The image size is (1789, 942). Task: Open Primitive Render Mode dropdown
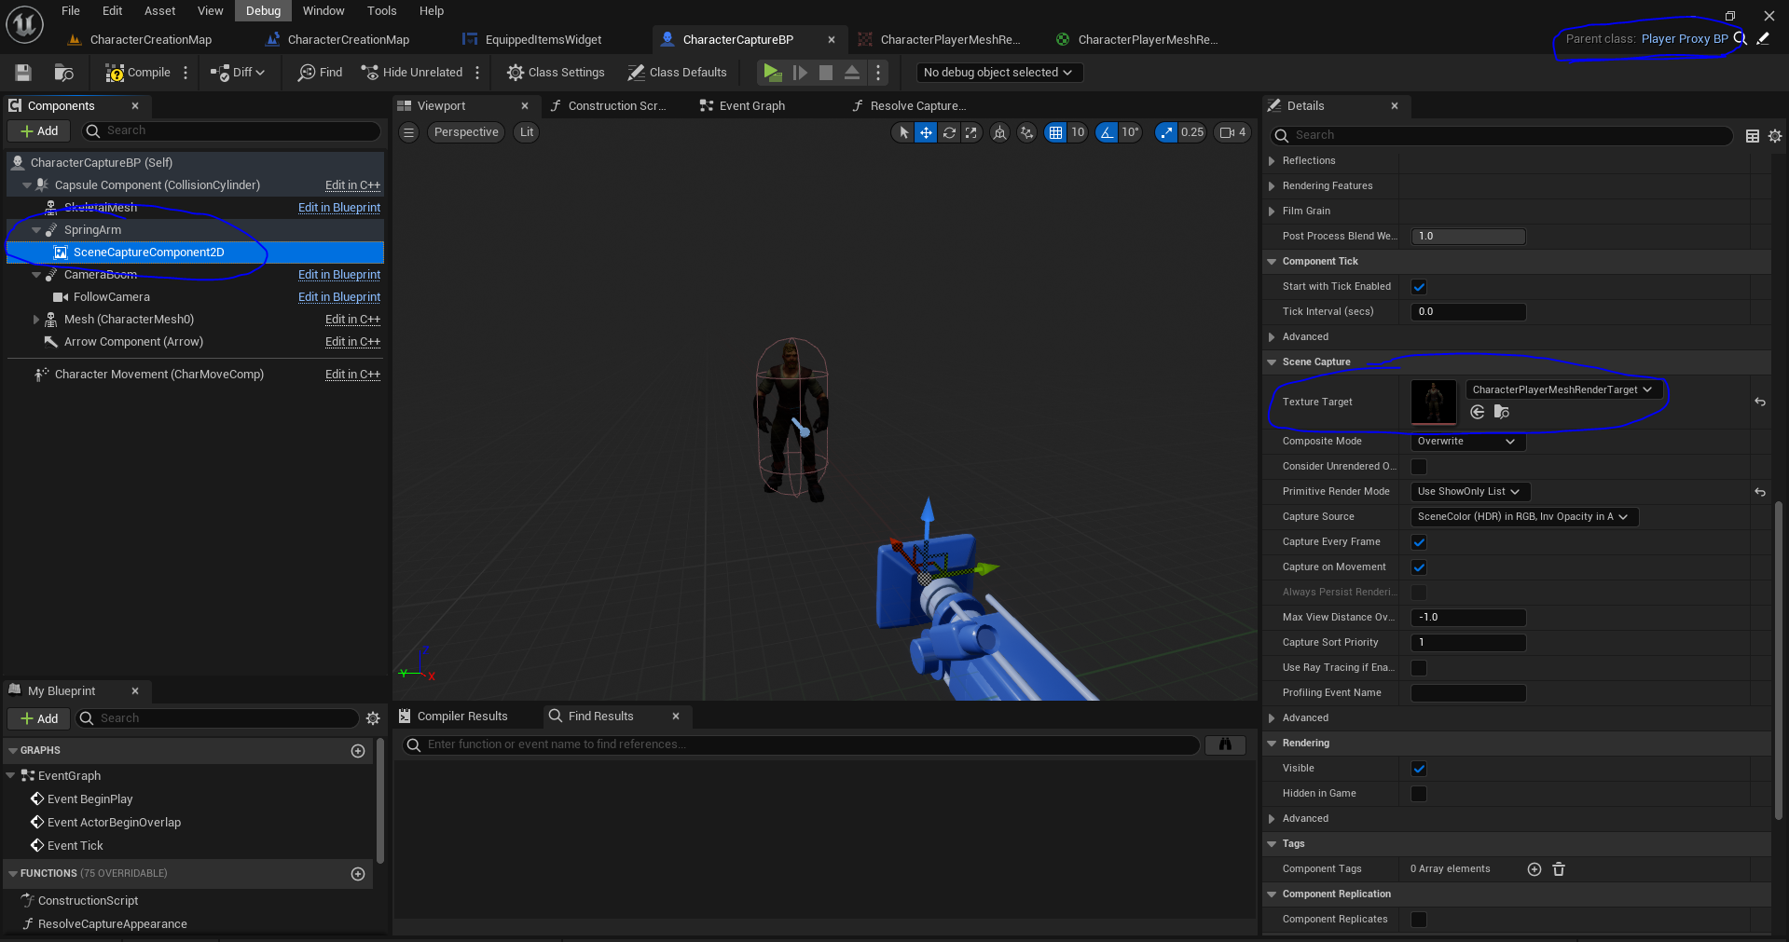[1470, 492]
